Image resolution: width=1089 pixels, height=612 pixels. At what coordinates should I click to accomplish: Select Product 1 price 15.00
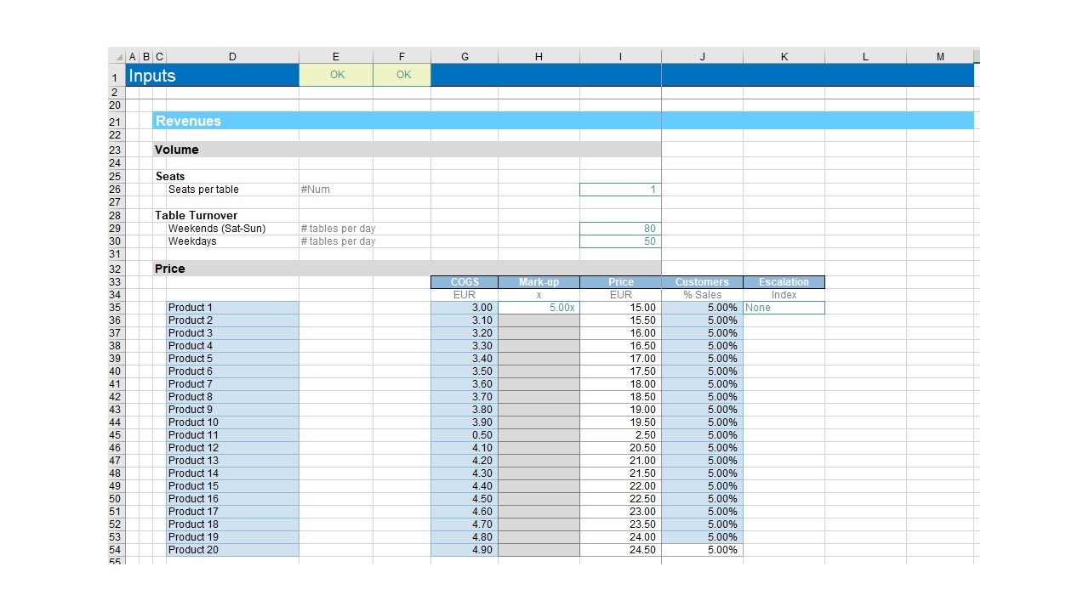click(x=620, y=308)
